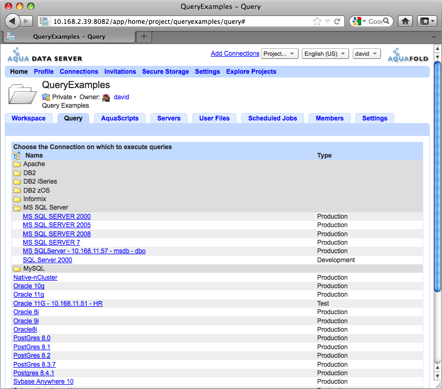Select SQL Server 2000 development connection
This screenshot has width=442, height=389.
(x=47, y=260)
